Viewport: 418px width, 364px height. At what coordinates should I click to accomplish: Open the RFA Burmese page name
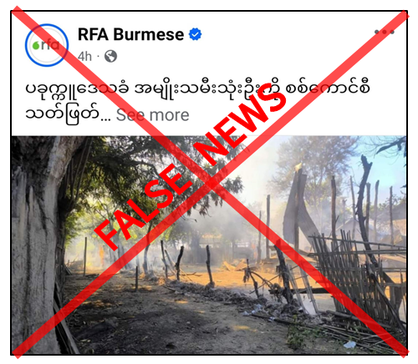coord(130,34)
